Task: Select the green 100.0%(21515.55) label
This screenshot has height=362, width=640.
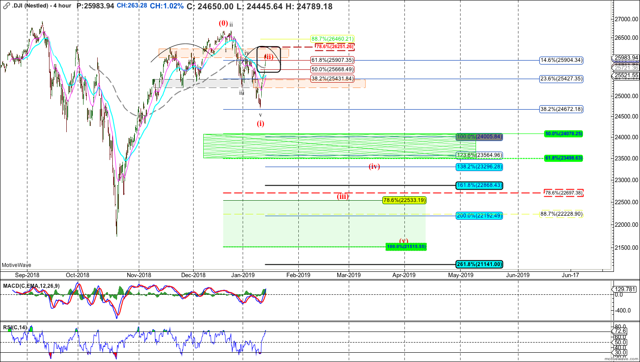Action: tap(406, 246)
